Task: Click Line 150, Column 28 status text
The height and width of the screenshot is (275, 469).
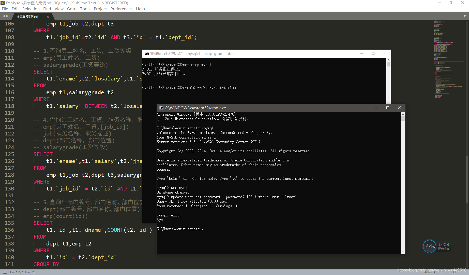Action: coord(23,272)
